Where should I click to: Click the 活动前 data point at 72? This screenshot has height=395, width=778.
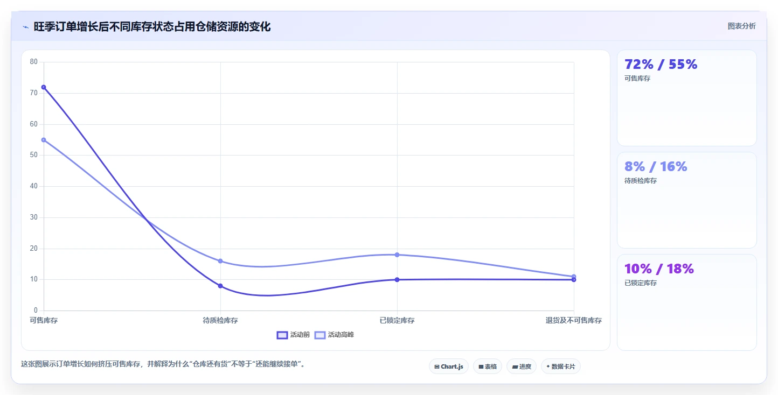tap(44, 87)
